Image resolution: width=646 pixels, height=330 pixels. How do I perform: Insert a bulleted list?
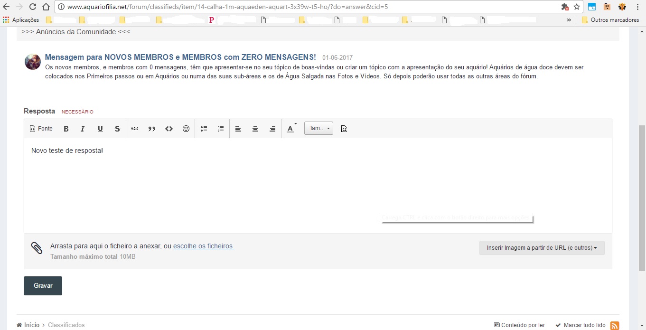pos(204,129)
